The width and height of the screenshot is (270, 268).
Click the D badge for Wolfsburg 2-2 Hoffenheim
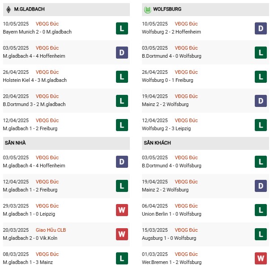click(x=261, y=28)
